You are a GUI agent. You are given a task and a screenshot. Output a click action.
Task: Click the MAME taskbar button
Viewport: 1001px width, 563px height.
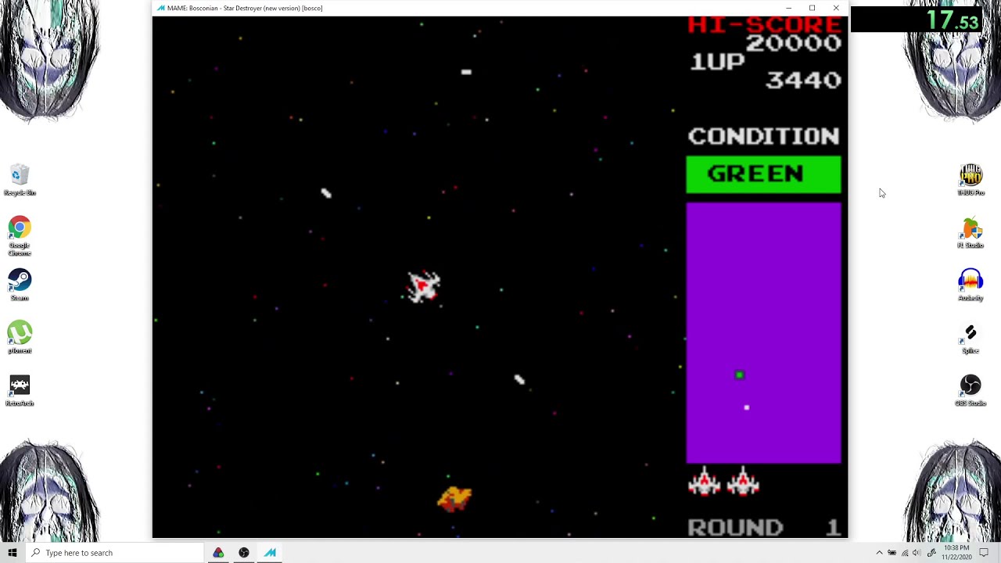click(x=270, y=553)
